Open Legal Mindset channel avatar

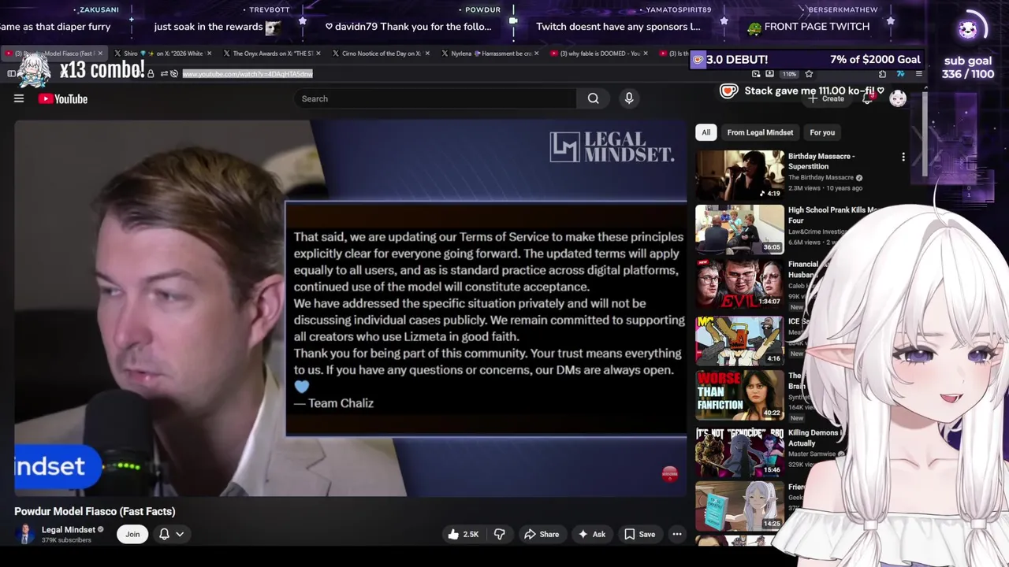pos(25,534)
